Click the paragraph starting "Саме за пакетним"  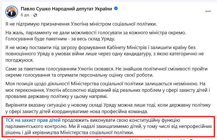pos(106,72)
